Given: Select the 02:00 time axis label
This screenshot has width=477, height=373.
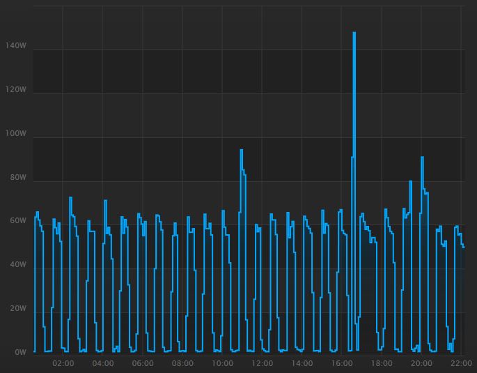Looking at the screenshot, I should [x=63, y=363].
